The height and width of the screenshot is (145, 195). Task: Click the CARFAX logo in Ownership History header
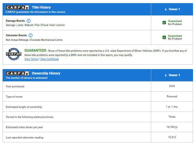click(x=18, y=73)
